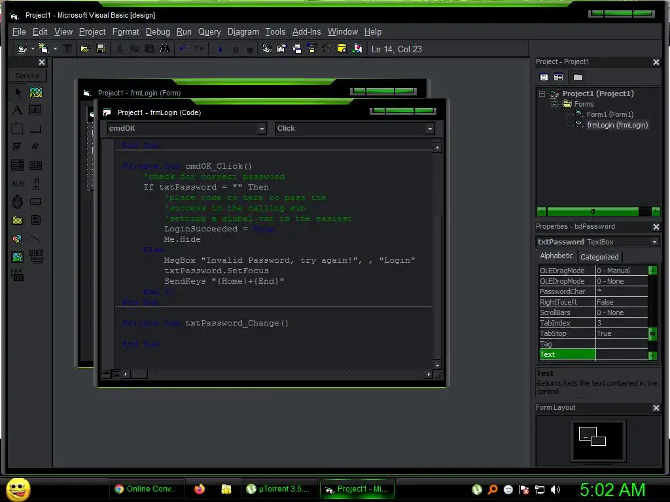
Task: Click the Online Conv... Chrome taskbar button
Action: (x=146, y=489)
